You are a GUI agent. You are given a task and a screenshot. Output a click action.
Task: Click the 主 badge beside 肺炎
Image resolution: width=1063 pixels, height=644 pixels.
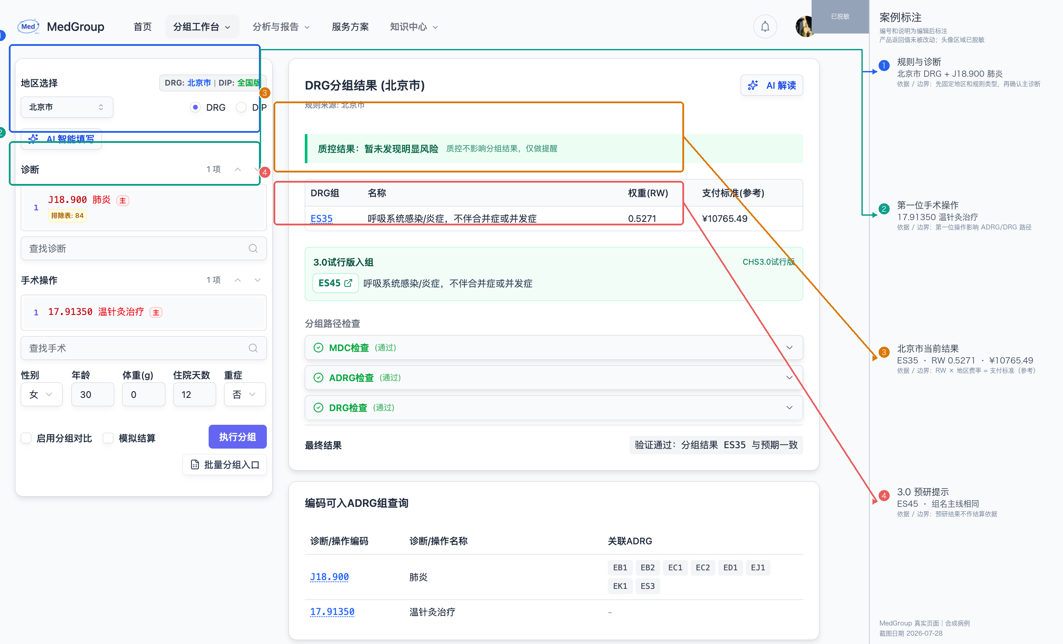pyautogui.click(x=123, y=201)
